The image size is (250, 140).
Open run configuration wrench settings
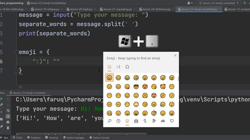tap(2, 105)
